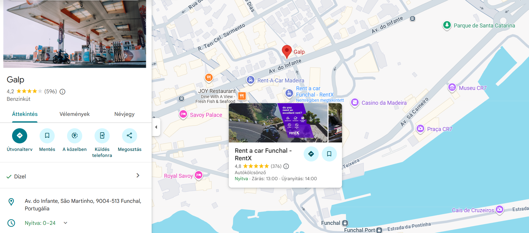Open the A közelben nearby search icon
The width and height of the screenshot is (529, 233).
coord(75,136)
